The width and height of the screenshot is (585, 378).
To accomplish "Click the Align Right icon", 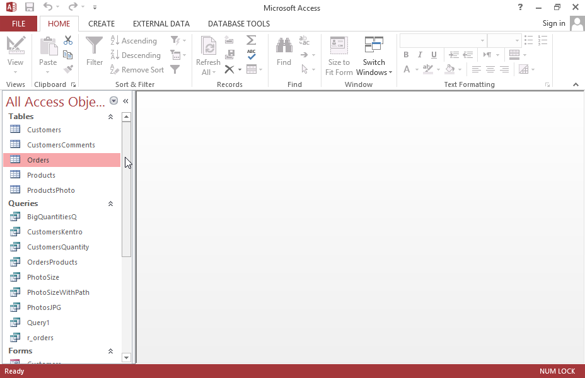I will point(504,69).
